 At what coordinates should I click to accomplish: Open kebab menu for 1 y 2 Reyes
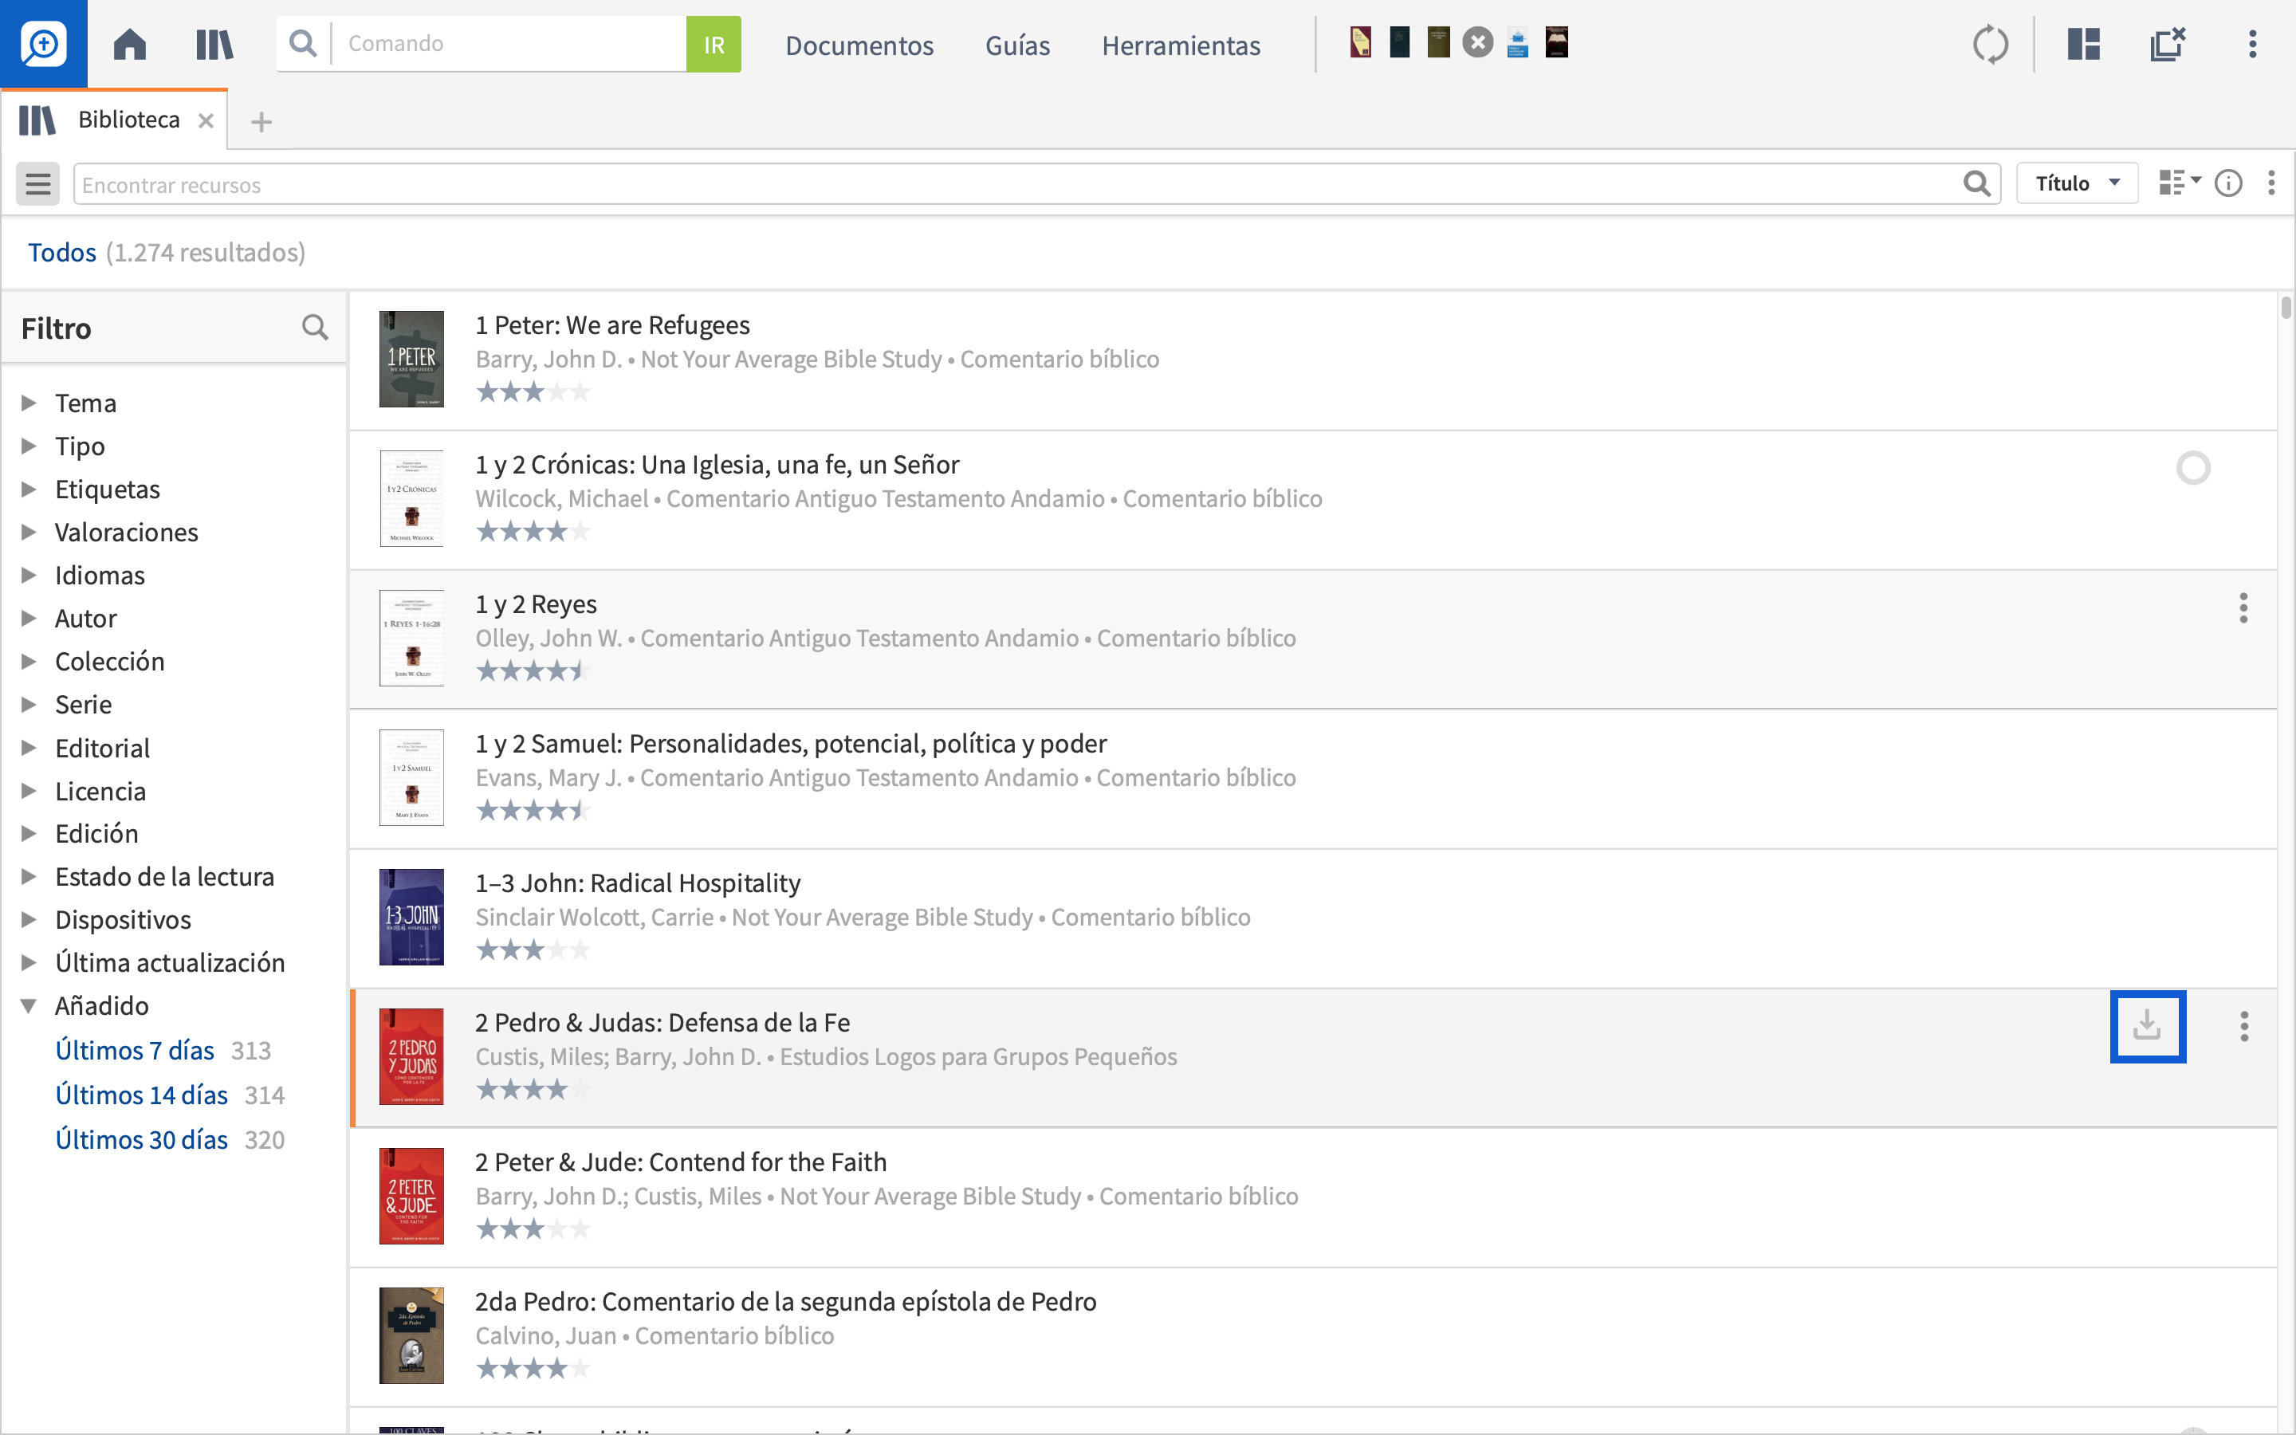point(2244,607)
